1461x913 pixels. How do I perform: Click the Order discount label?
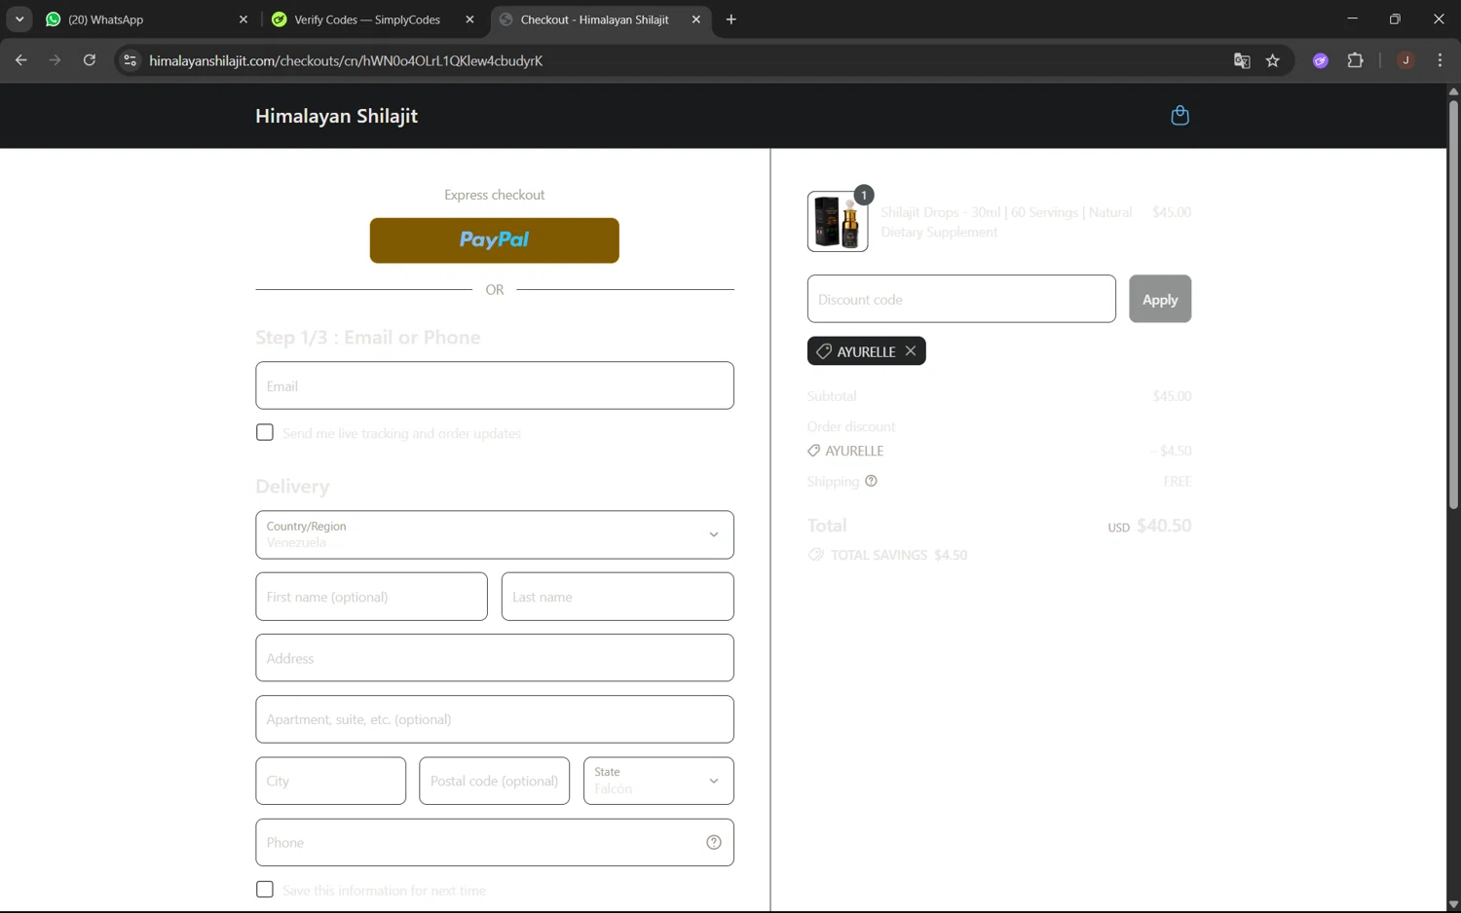tap(851, 426)
